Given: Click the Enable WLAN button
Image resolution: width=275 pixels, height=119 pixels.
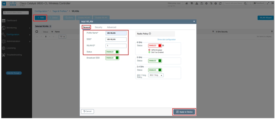Looking at the screenshot, I should click(x=84, y=18).
